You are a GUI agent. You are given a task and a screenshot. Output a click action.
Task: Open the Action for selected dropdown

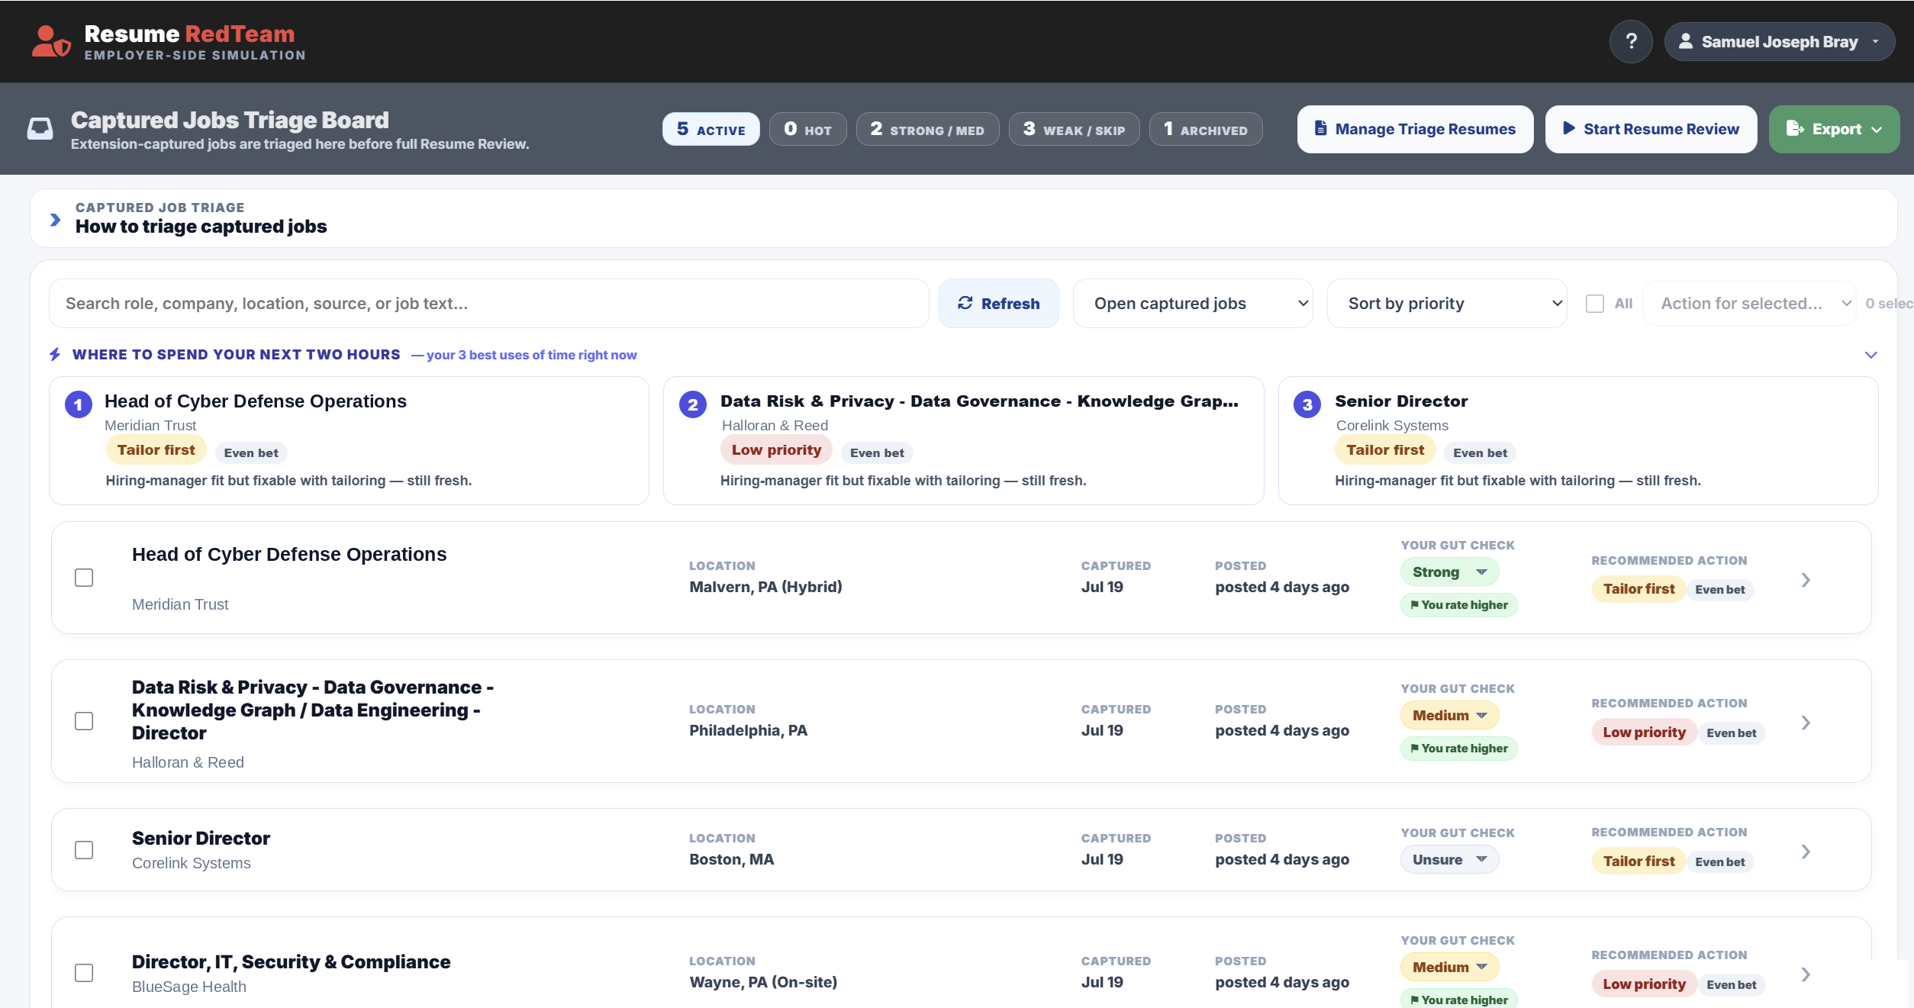tap(1749, 304)
